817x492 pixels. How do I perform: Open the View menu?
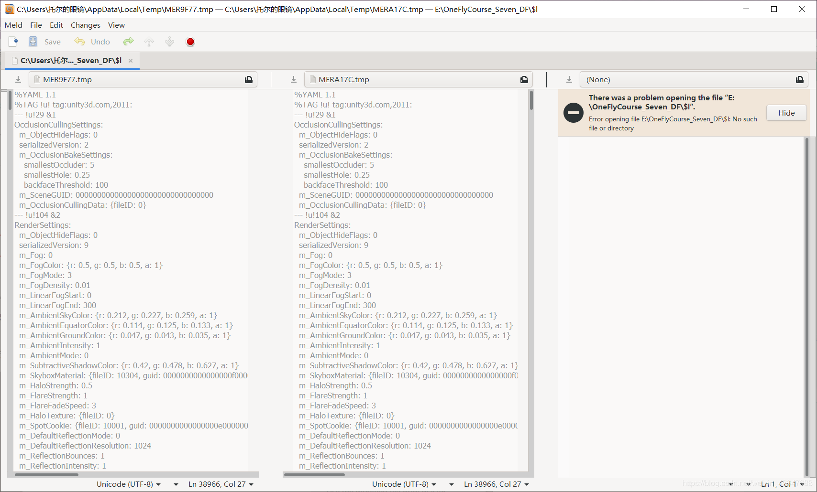point(116,25)
